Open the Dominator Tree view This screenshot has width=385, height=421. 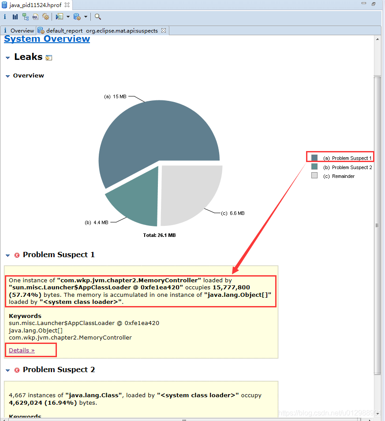25,17
